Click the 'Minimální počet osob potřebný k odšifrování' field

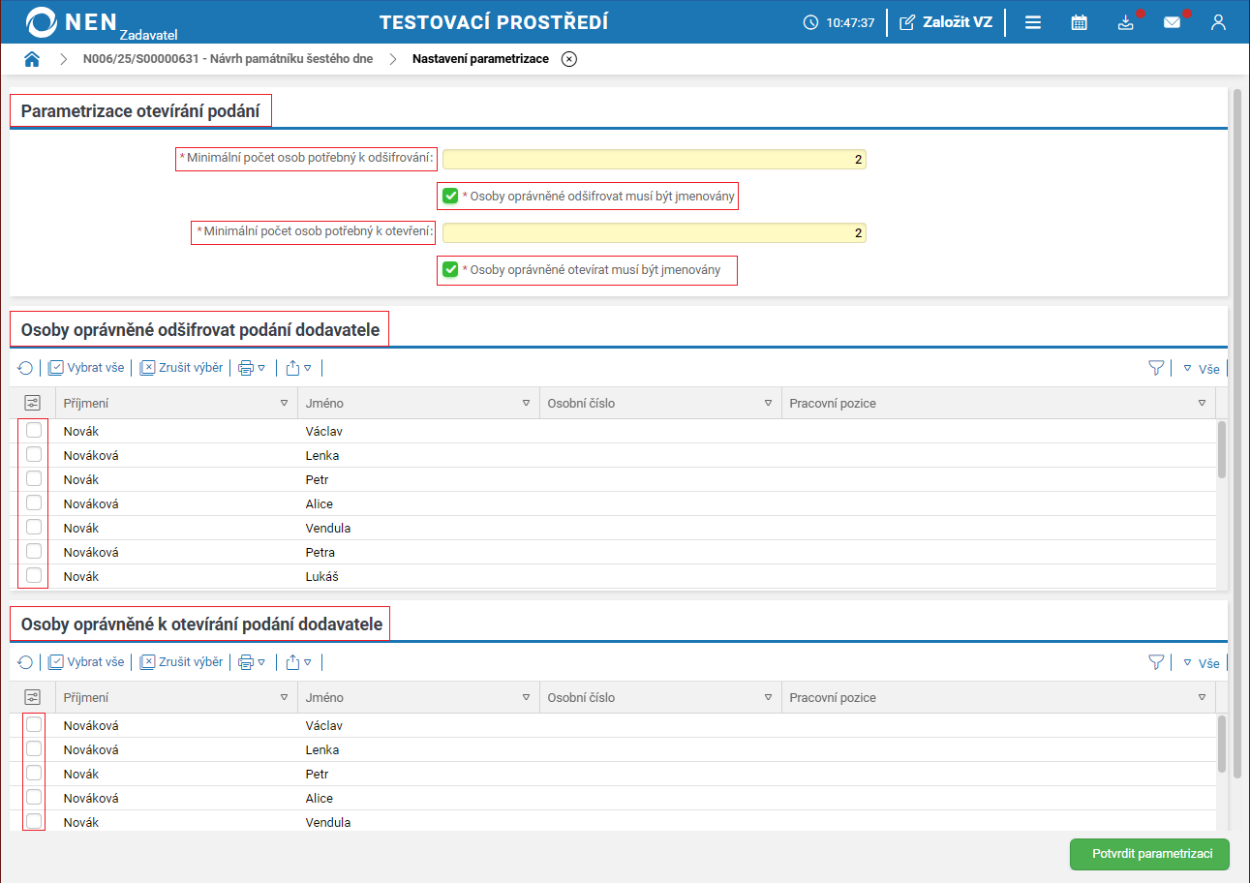tap(654, 160)
